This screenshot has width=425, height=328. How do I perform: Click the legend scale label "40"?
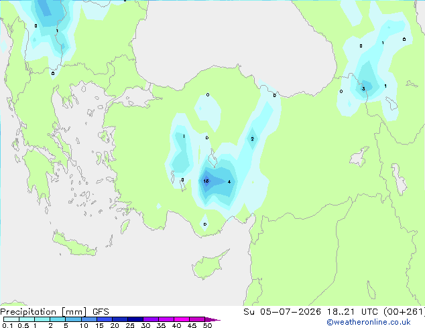click(x=176, y=325)
